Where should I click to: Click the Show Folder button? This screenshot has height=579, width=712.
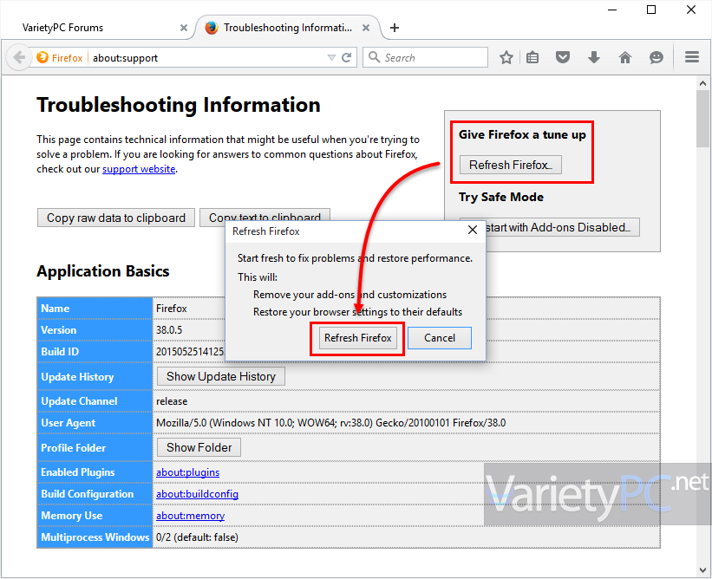pos(199,447)
